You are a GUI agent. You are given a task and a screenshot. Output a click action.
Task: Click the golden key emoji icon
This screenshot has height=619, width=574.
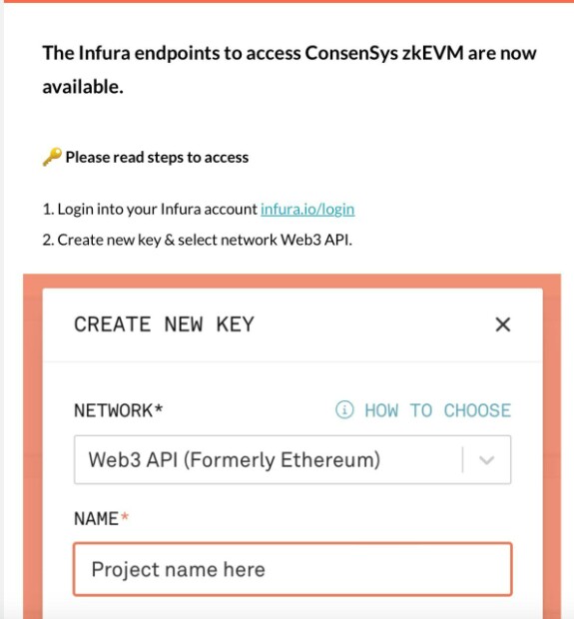click(52, 157)
